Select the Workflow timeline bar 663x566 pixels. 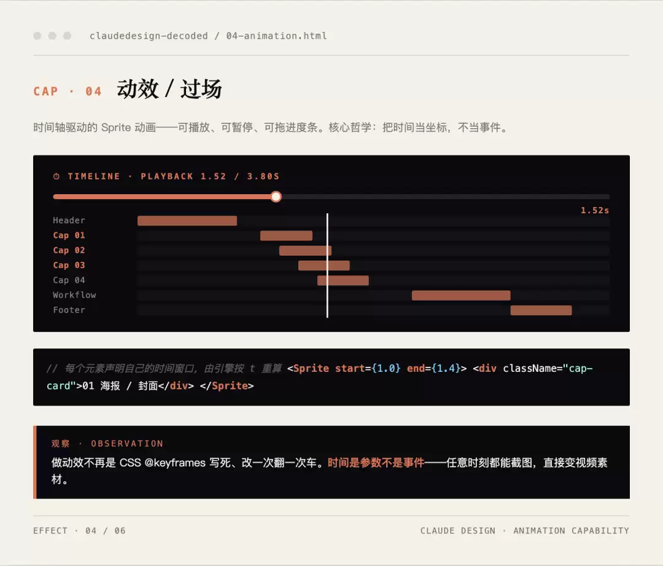[461, 295]
